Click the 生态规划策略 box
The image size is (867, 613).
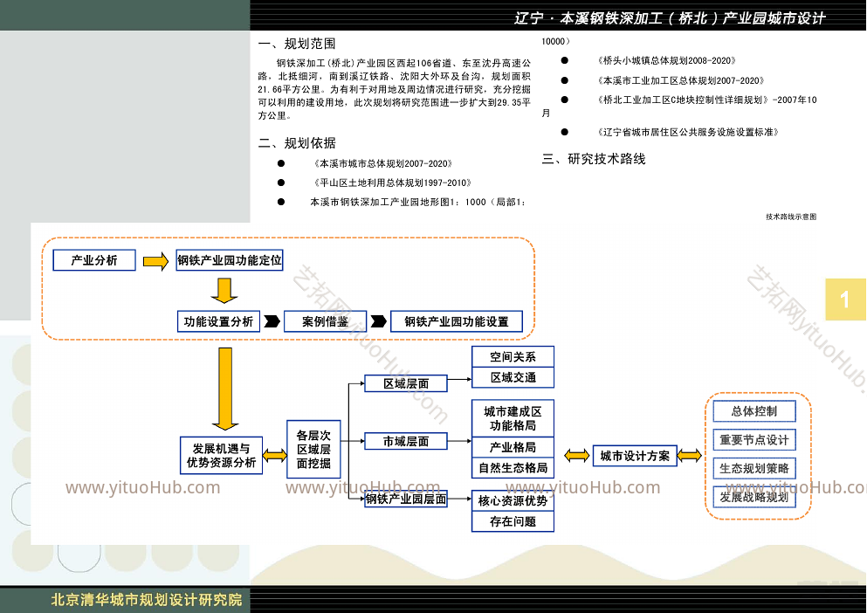point(754,469)
